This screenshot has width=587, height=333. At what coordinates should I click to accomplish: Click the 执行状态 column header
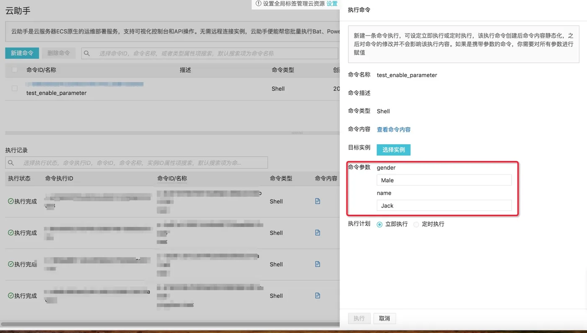(x=19, y=178)
